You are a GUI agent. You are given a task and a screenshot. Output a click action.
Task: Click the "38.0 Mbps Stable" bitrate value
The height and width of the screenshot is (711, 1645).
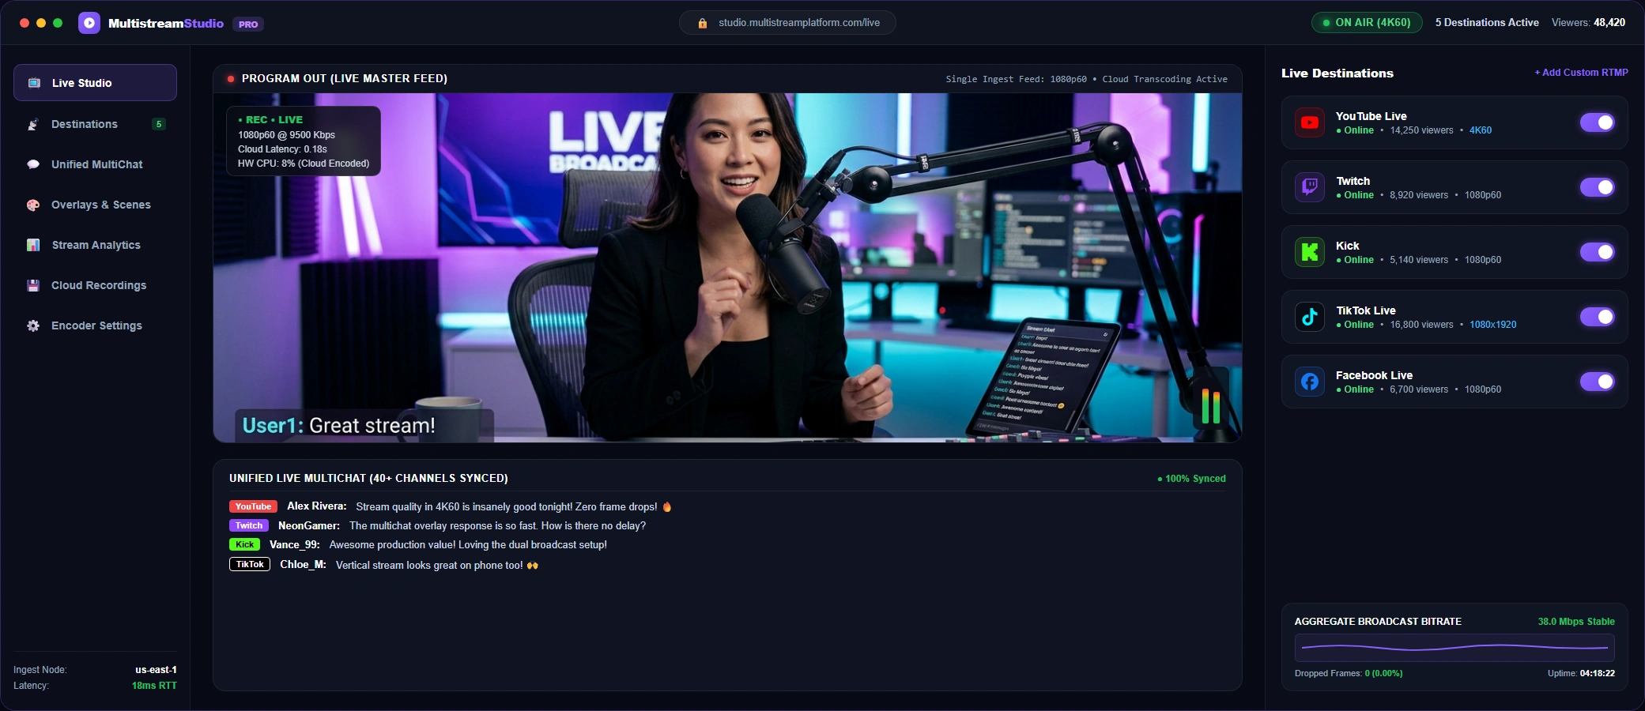[1576, 622]
